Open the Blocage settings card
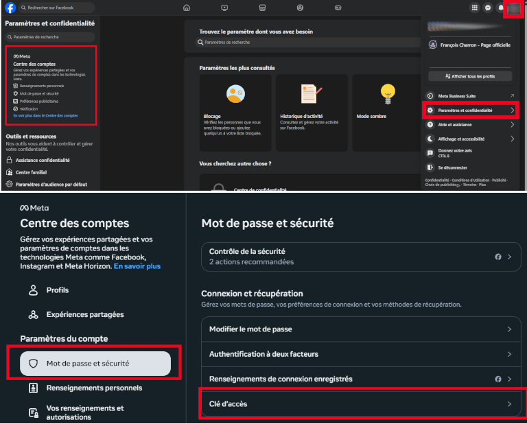 pos(235,113)
